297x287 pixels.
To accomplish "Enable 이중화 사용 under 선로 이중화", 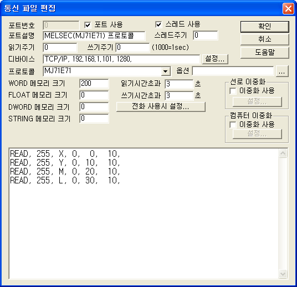I will coord(233,91).
